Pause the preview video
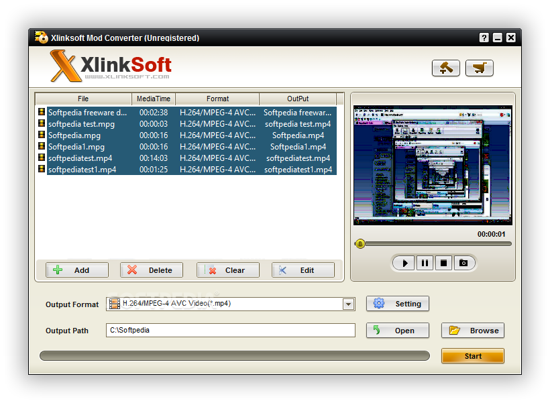Image resolution: width=550 pixels, height=403 pixels. [425, 263]
